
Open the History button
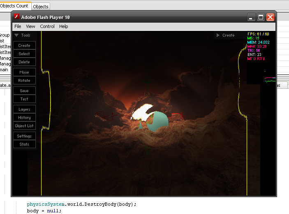tap(24, 118)
